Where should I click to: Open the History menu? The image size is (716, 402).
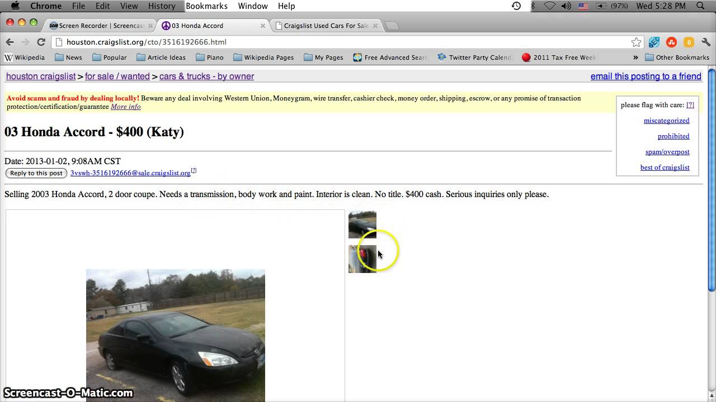pyautogui.click(x=162, y=6)
